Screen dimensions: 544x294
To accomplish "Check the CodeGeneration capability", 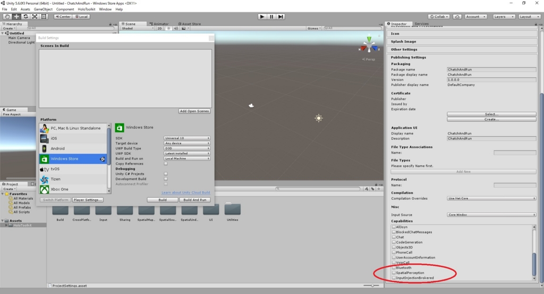I will (394, 242).
